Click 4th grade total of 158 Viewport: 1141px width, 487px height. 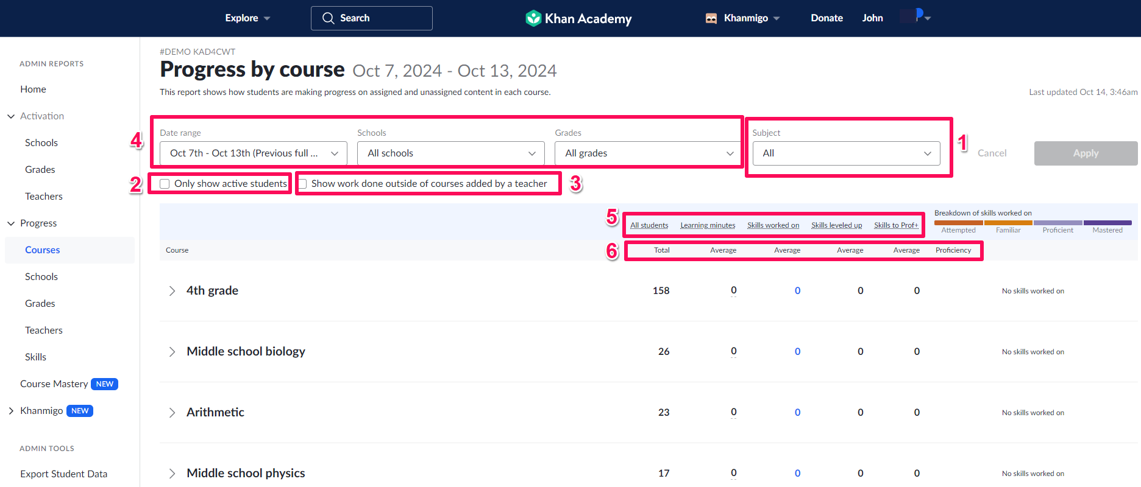661,291
